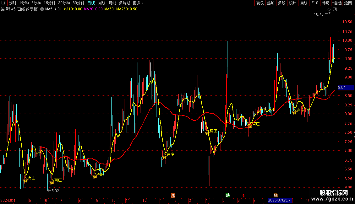This screenshot has height=204, width=355.
Task: Click the red $ marker icon
Action: point(243,196)
